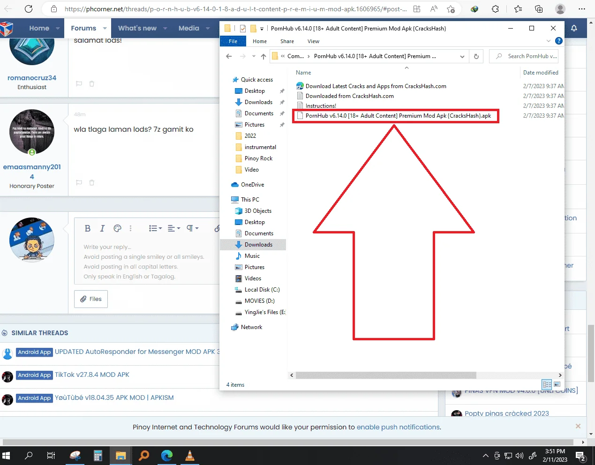Click Explorer up-one-level arrow

point(264,56)
